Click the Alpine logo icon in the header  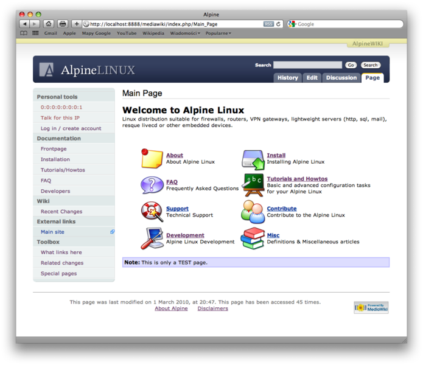(46, 70)
